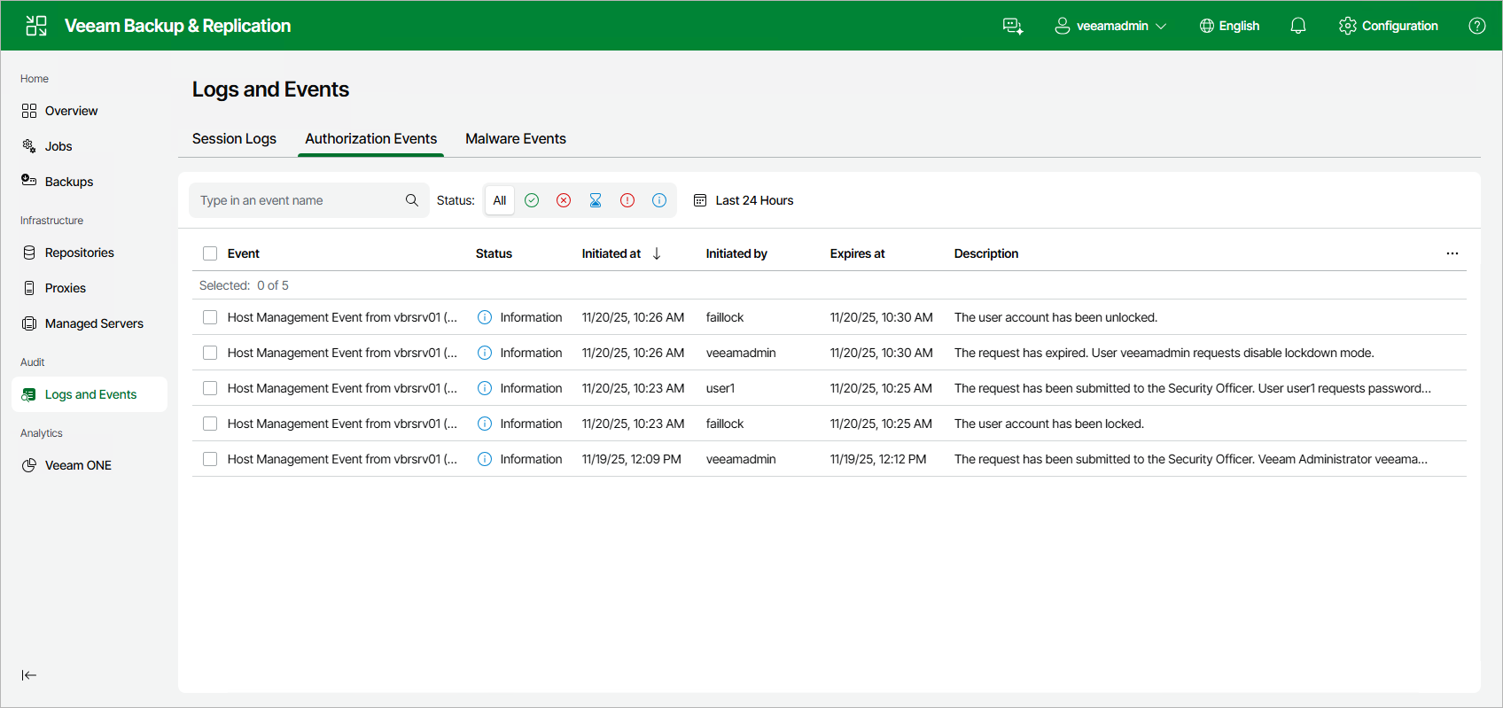Switch to the Malware Events tab
This screenshot has height=708, width=1503.
516,139
